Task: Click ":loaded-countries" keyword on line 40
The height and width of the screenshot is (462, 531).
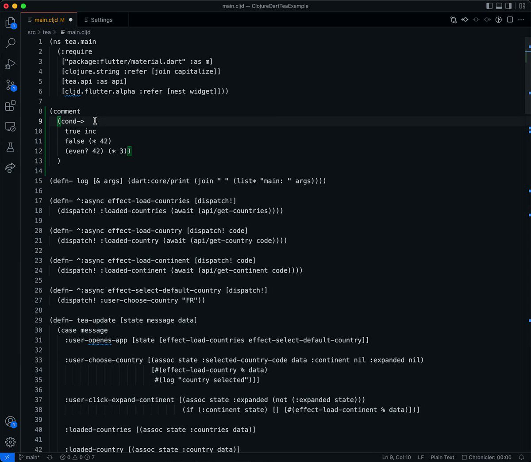Action: pyautogui.click(x=98, y=430)
